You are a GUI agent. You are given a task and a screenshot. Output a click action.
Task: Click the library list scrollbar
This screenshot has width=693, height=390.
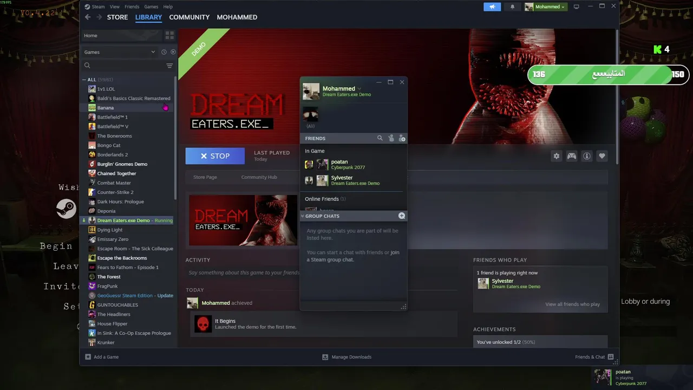tap(175, 138)
